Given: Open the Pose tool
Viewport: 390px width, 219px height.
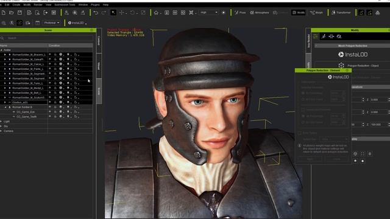Looking at the screenshot, I should pyautogui.click(x=240, y=12).
